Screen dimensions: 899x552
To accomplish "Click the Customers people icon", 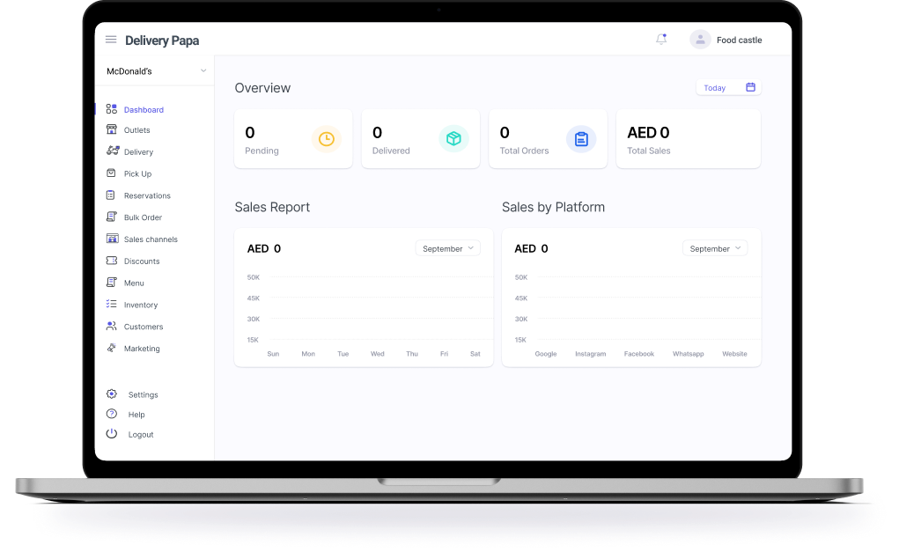I will [x=111, y=326].
